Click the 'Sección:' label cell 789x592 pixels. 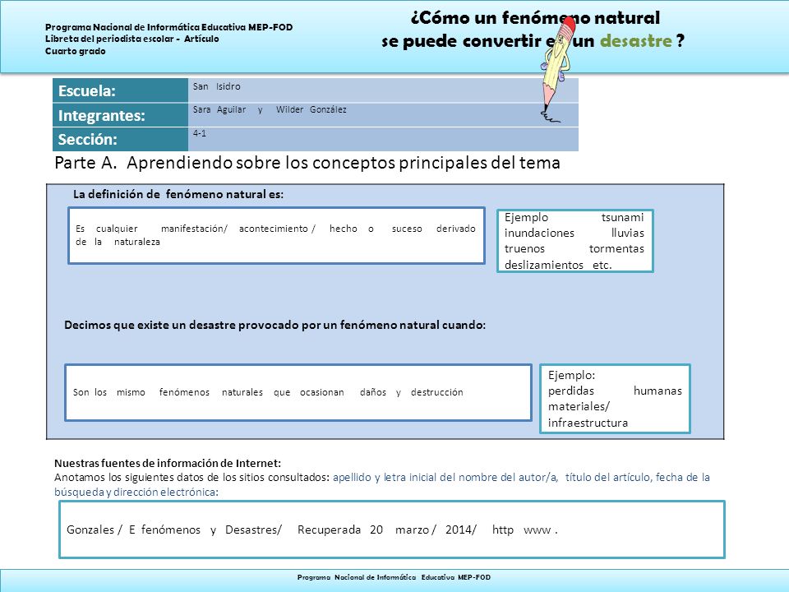click(120, 139)
